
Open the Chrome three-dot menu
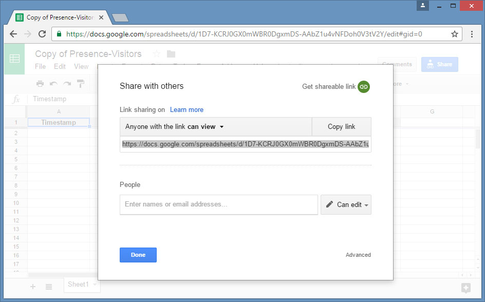[472, 34]
